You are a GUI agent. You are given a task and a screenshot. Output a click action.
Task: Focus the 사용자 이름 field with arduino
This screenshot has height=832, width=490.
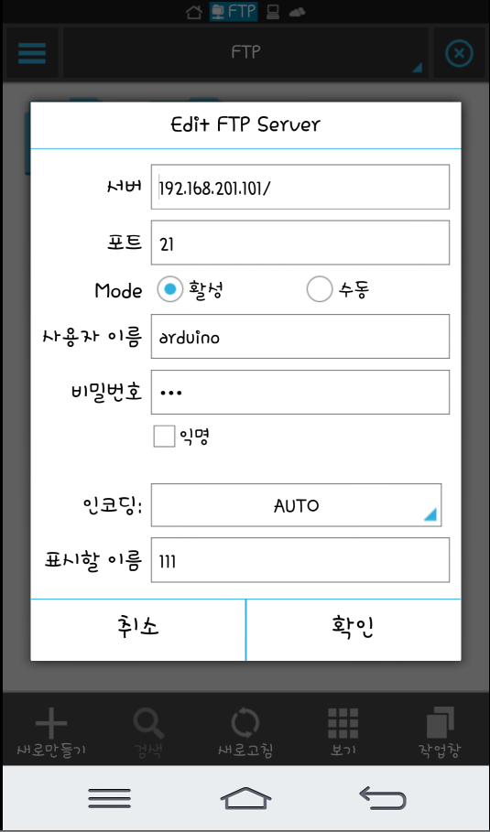click(x=299, y=337)
